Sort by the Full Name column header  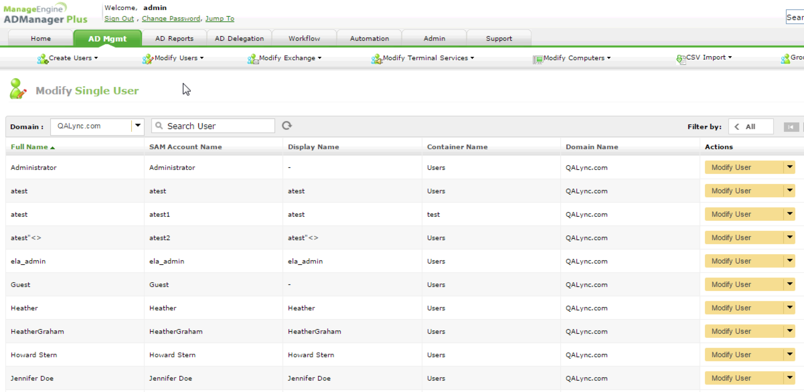pyautogui.click(x=29, y=147)
